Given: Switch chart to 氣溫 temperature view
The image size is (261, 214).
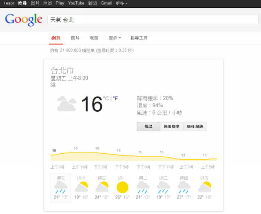Looking at the screenshot, I should pos(148,127).
